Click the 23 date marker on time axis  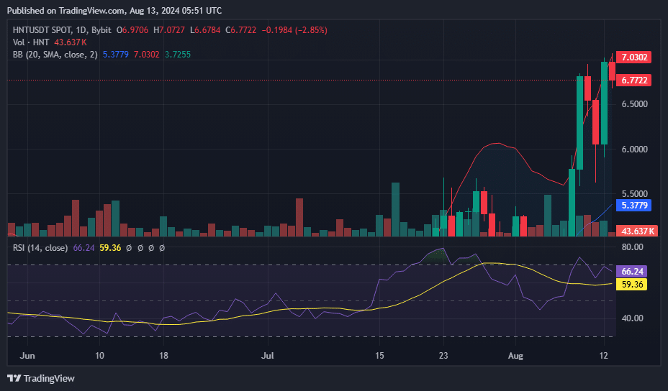pos(443,356)
